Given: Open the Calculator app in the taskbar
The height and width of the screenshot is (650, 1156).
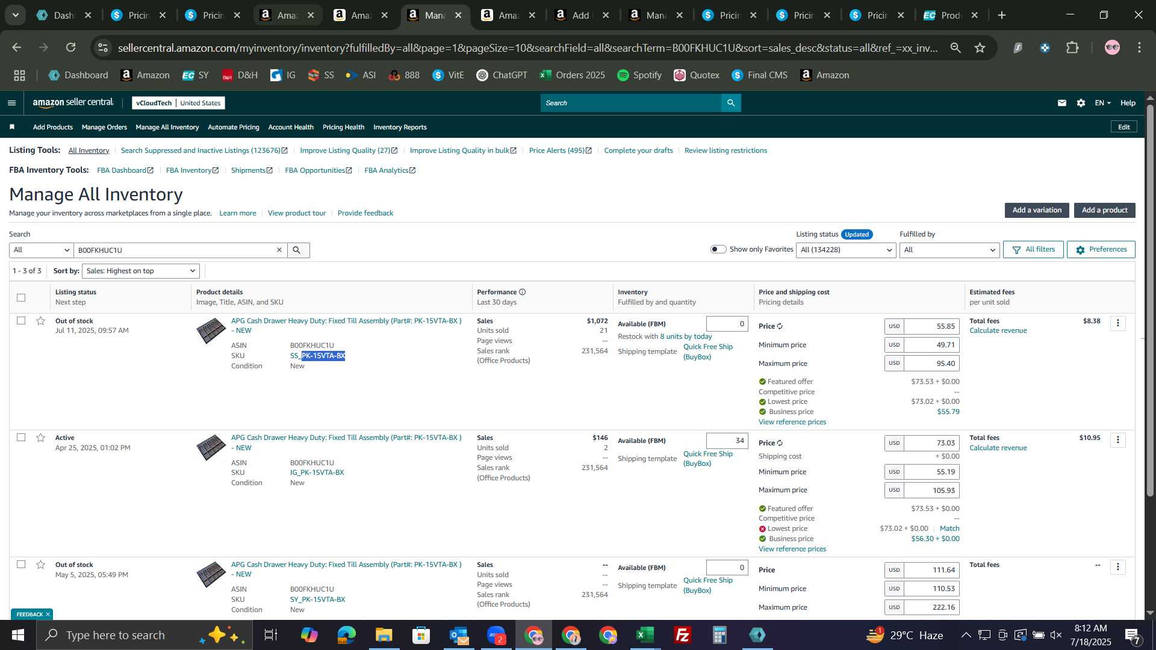Looking at the screenshot, I should [719, 635].
